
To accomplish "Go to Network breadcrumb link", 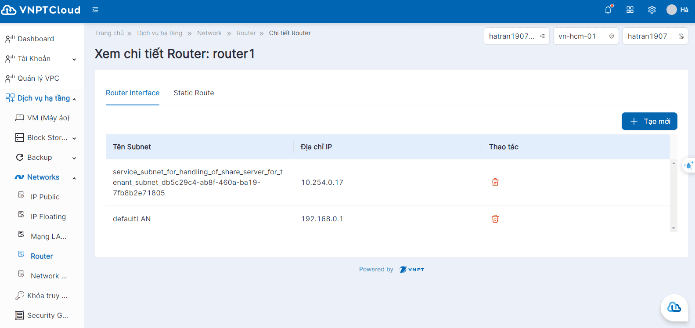I will (209, 33).
